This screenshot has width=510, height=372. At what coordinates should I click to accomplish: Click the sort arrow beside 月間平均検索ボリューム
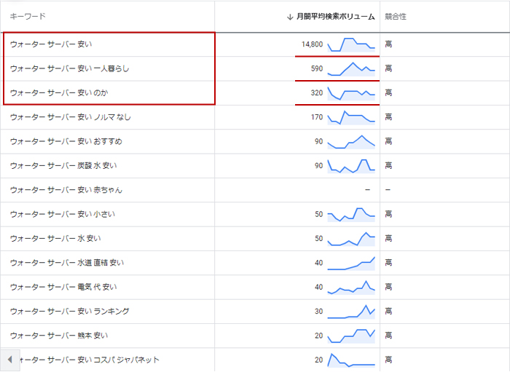pyautogui.click(x=291, y=17)
